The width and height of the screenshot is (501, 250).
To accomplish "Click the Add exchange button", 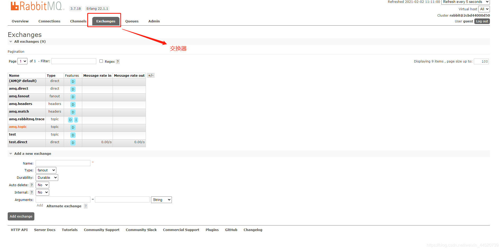I will pyautogui.click(x=21, y=216).
